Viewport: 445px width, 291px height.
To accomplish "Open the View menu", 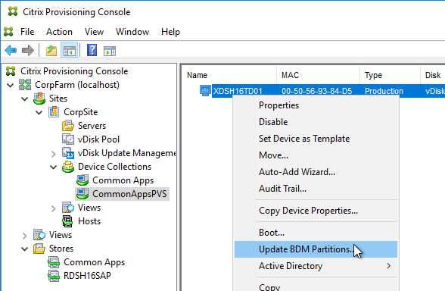I will (x=94, y=32).
